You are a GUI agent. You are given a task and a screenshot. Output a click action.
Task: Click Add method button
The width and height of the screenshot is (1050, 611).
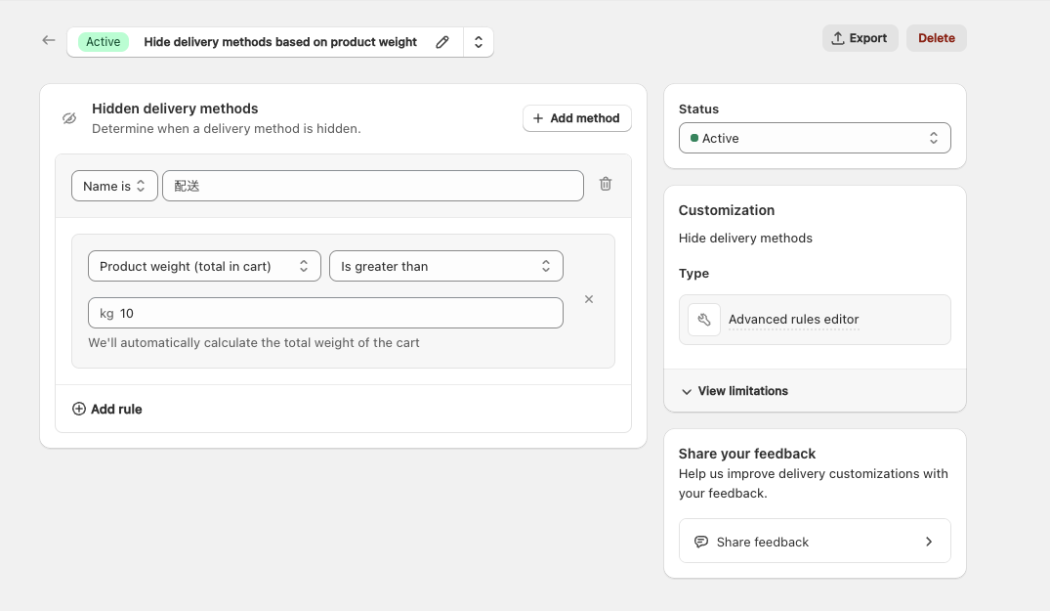[576, 118]
